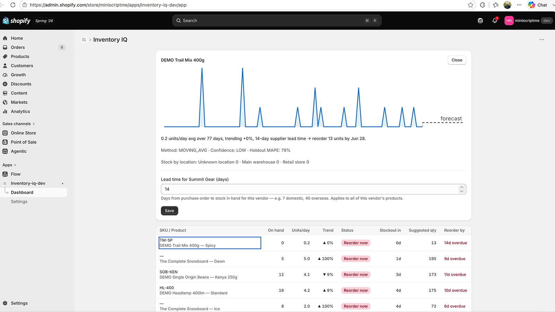Select the HL-400 DEMO Headlamp row

click(314, 291)
